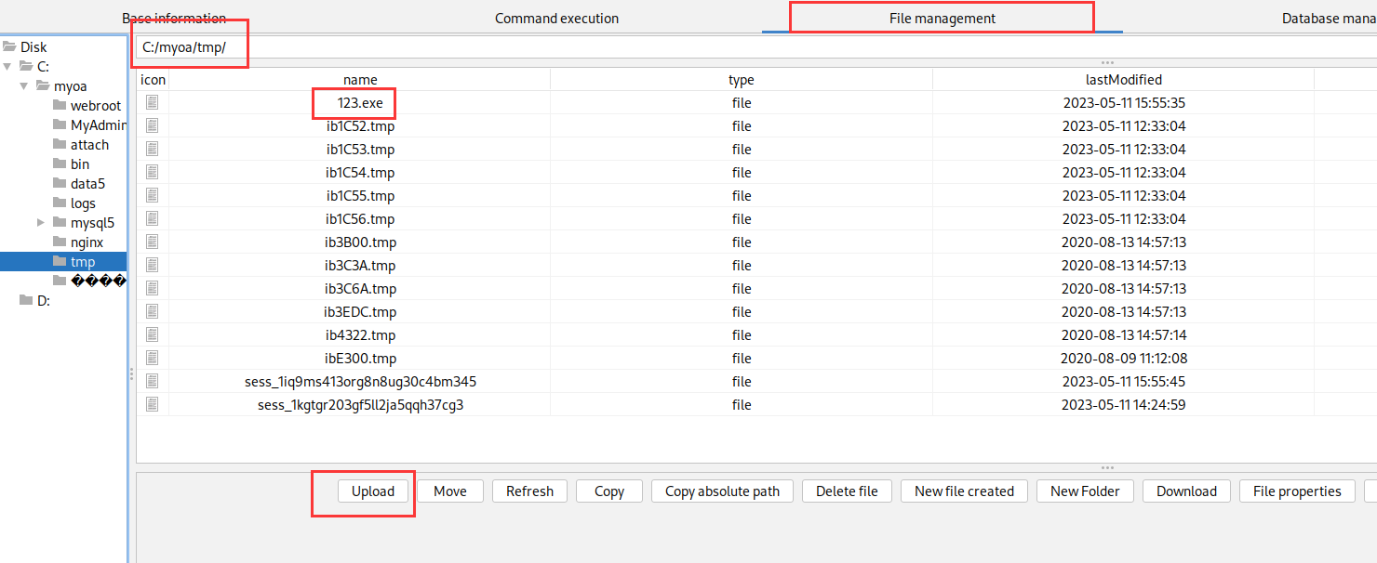Switch to the Base information tab
The image size is (1377, 563).
point(174,18)
